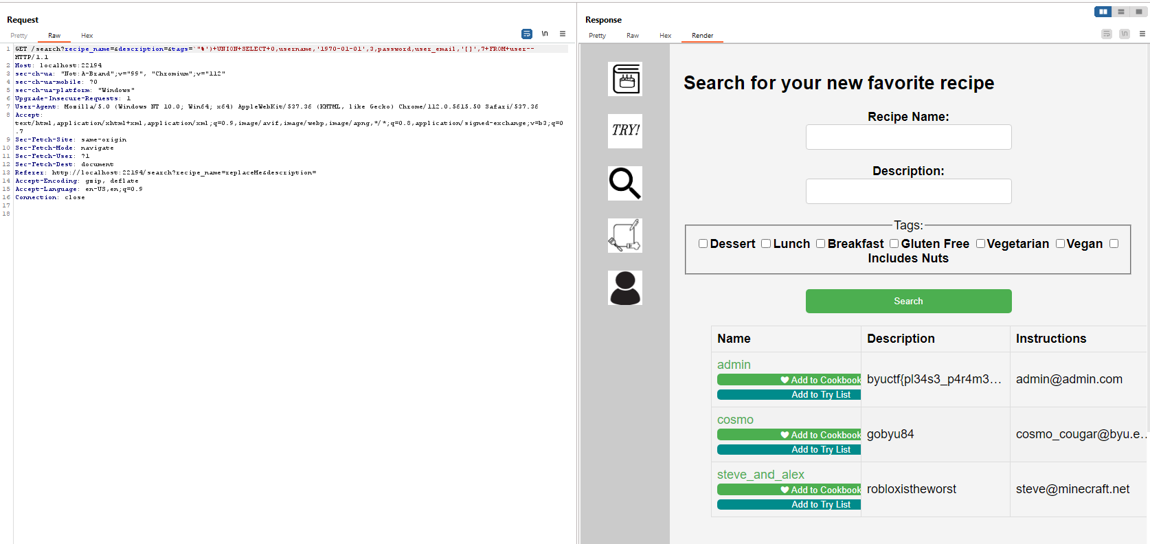Add the cosmo row to Try List
The image size is (1150, 544).
[x=789, y=450]
